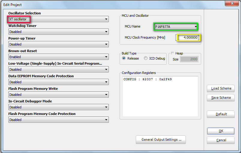Select the ICD Debug build type
Viewport: 241px width, 153px height.
point(146,58)
